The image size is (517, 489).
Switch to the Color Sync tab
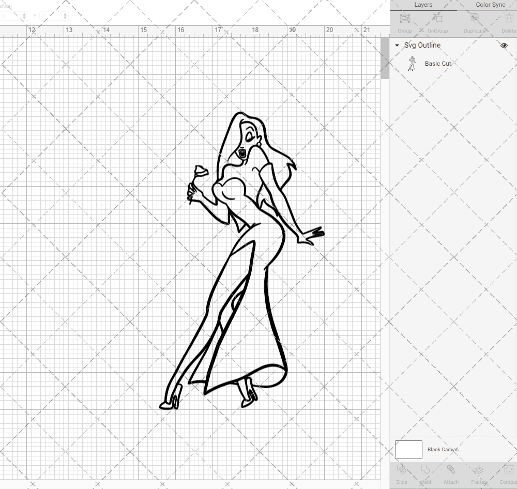point(490,5)
